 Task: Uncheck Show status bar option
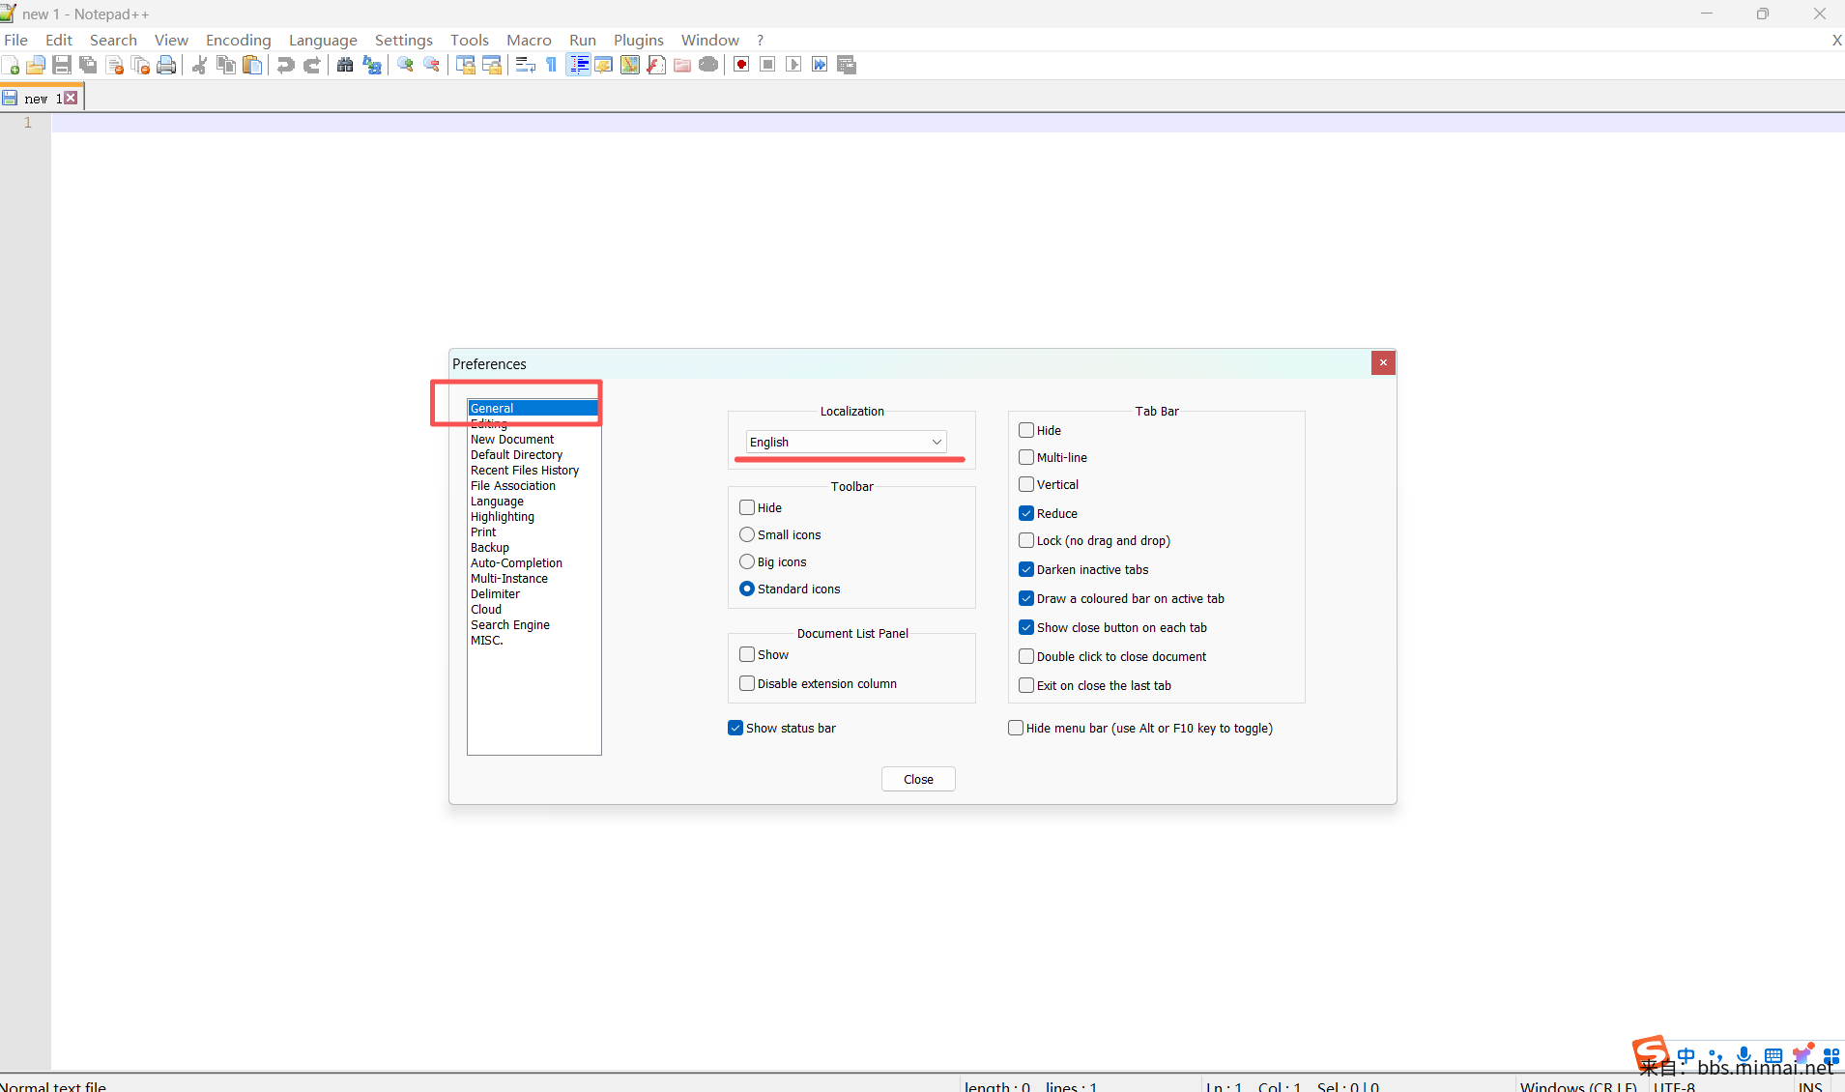pos(735,728)
